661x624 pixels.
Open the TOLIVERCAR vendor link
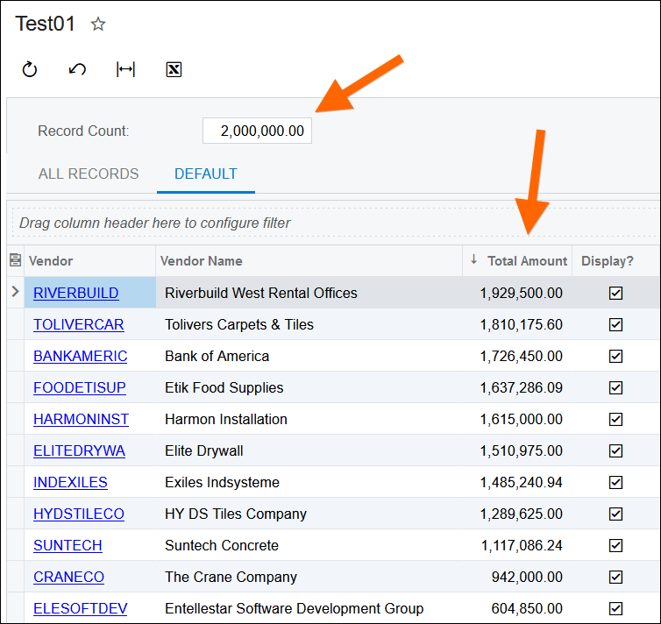click(x=78, y=324)
